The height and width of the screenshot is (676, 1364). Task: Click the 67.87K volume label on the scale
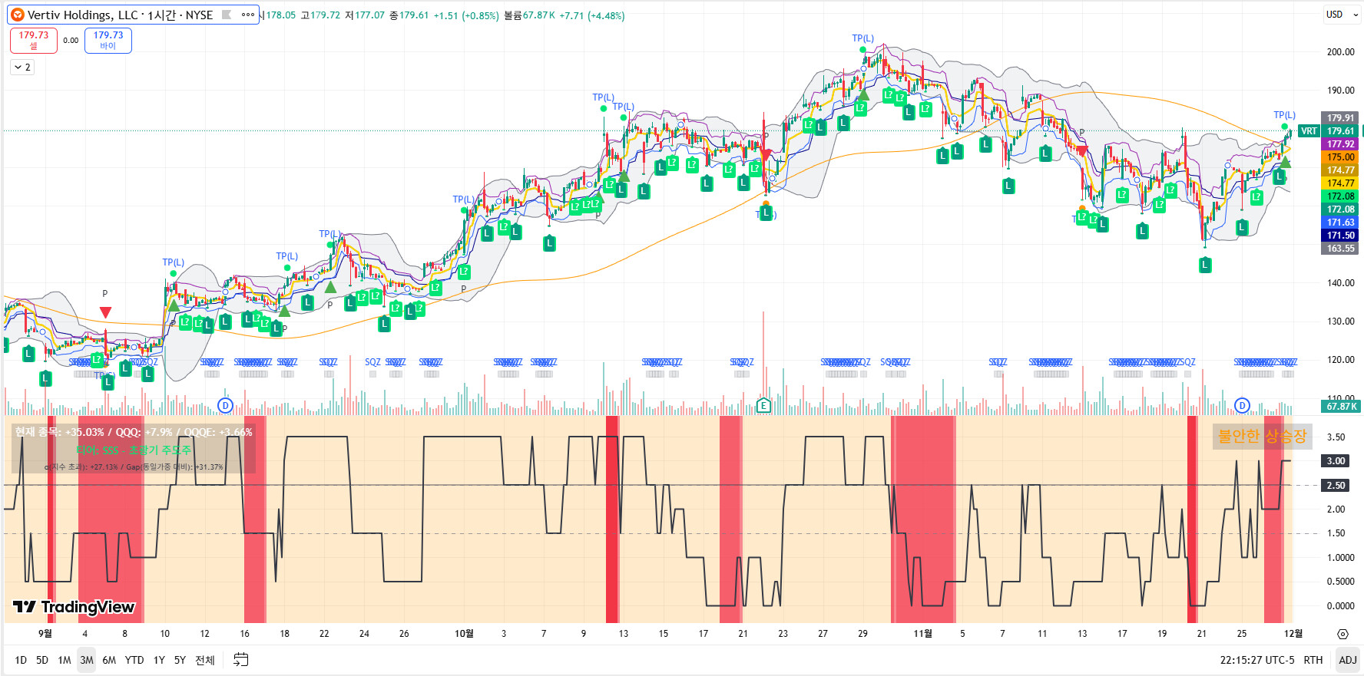tap(1341, 407)
